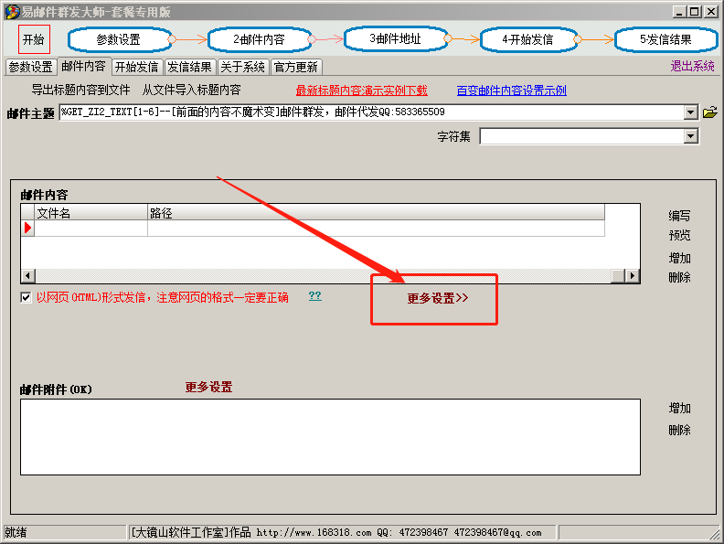Open the 3邮件地址 workflow step
The image size is (724, 544).
(x=395, y=39)
